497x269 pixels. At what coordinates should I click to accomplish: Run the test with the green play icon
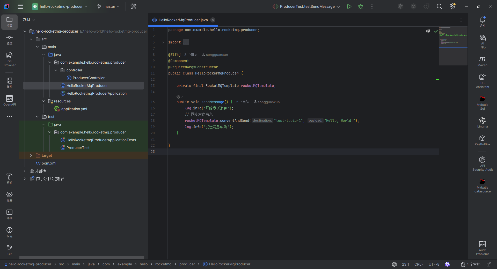coord(349,6)
